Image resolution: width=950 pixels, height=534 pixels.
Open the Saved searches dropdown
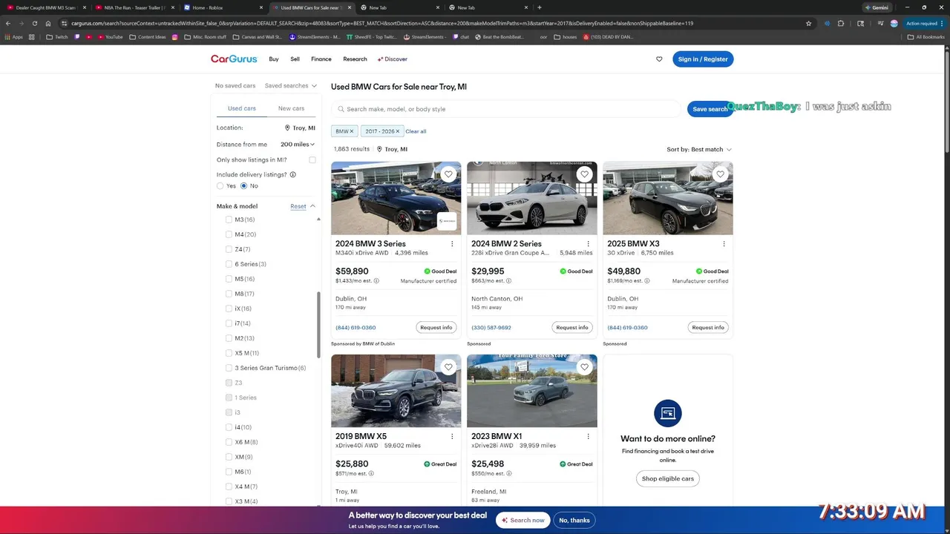pos(291,86)
